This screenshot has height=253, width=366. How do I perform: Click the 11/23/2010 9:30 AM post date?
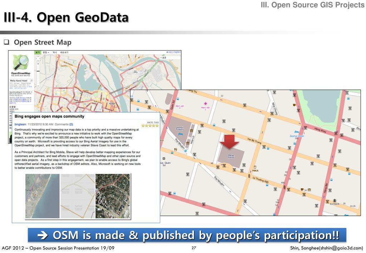pyautogui.click(x=40, y=124)
